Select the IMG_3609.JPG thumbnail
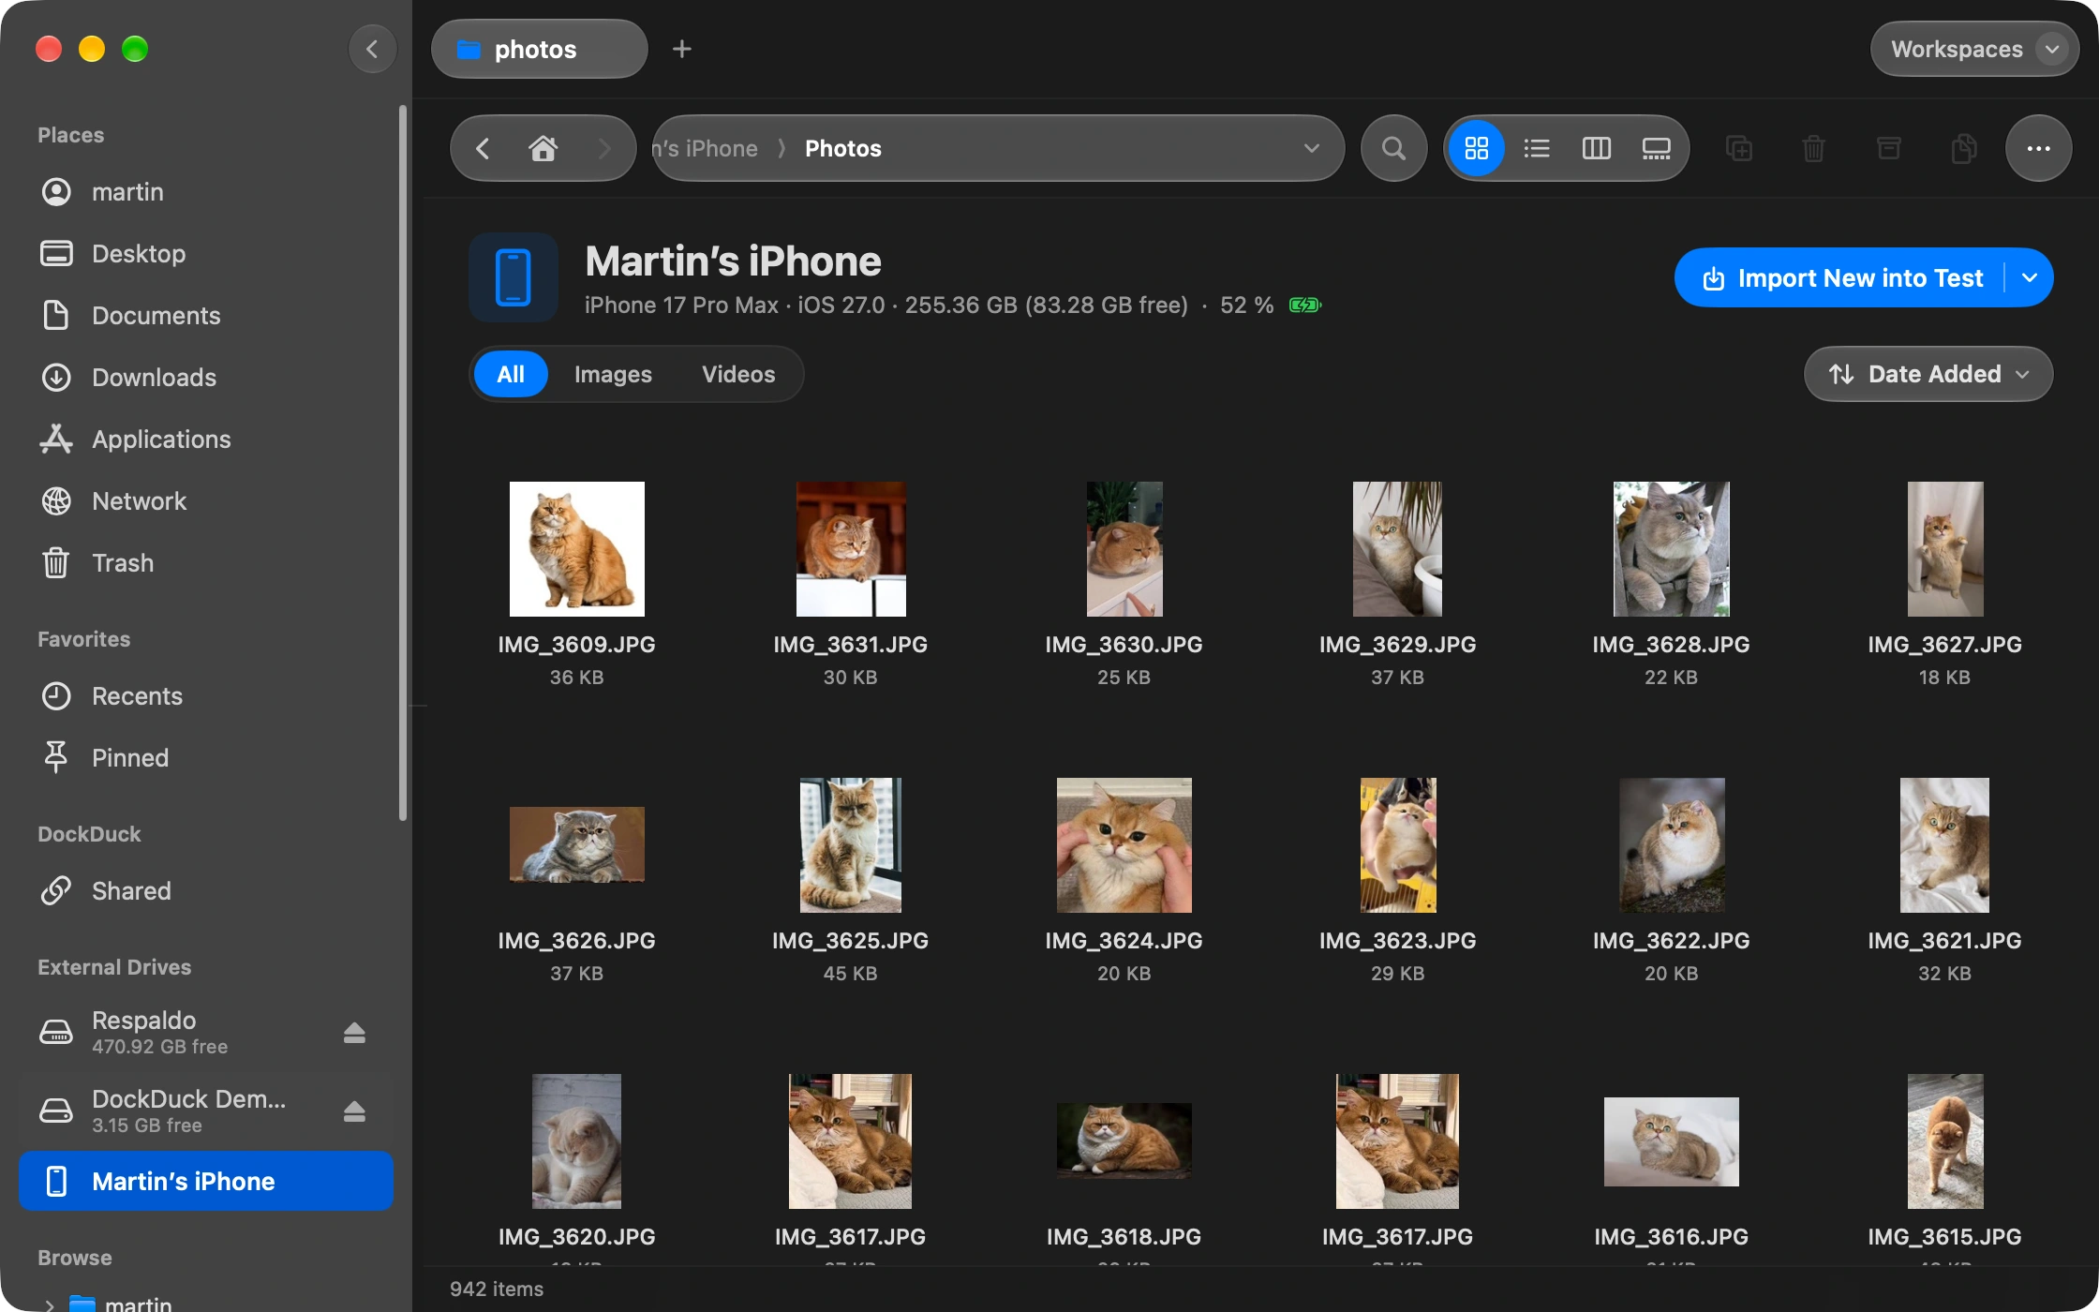 tap(576, 549)
